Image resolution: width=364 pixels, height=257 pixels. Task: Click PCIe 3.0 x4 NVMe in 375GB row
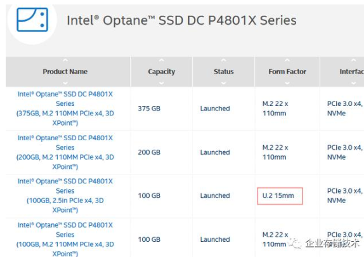pyautogui.click(x=345, y=109)
